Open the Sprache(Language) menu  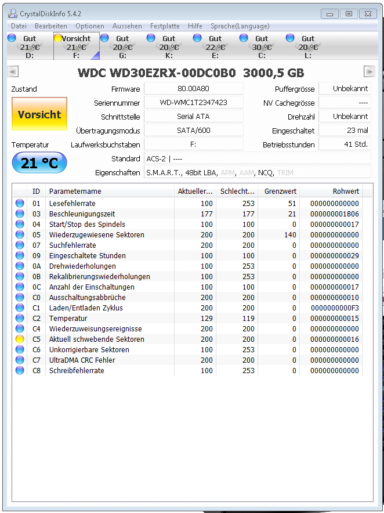click(x=240, y=26)
